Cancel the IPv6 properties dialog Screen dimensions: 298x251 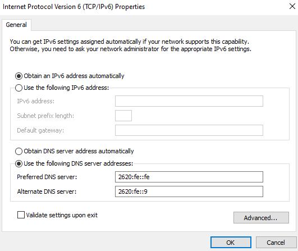[276, 242]
